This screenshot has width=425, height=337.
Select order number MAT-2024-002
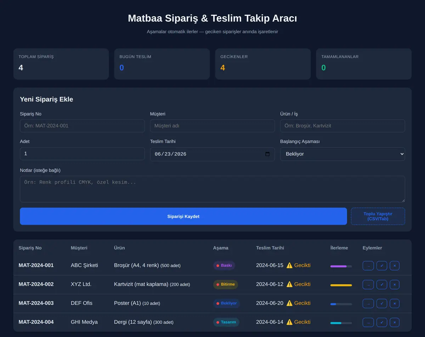pos(36,284)
